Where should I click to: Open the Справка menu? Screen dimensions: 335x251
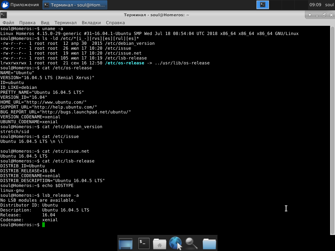115,23
